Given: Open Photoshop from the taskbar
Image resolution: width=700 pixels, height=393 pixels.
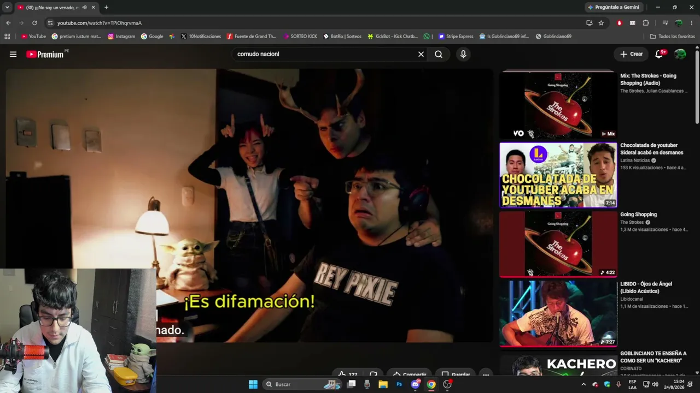Looking at the screenshot, I should [399, 384].
